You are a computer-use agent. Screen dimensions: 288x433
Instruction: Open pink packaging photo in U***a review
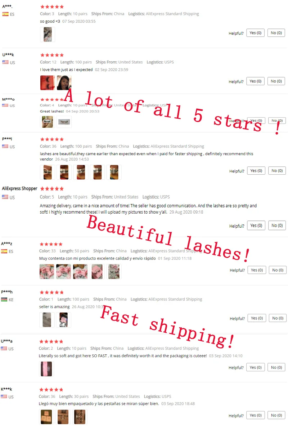pos(46,369)
